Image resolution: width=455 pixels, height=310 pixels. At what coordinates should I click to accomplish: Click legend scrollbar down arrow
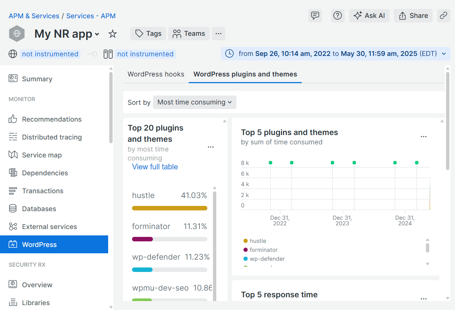428,264
